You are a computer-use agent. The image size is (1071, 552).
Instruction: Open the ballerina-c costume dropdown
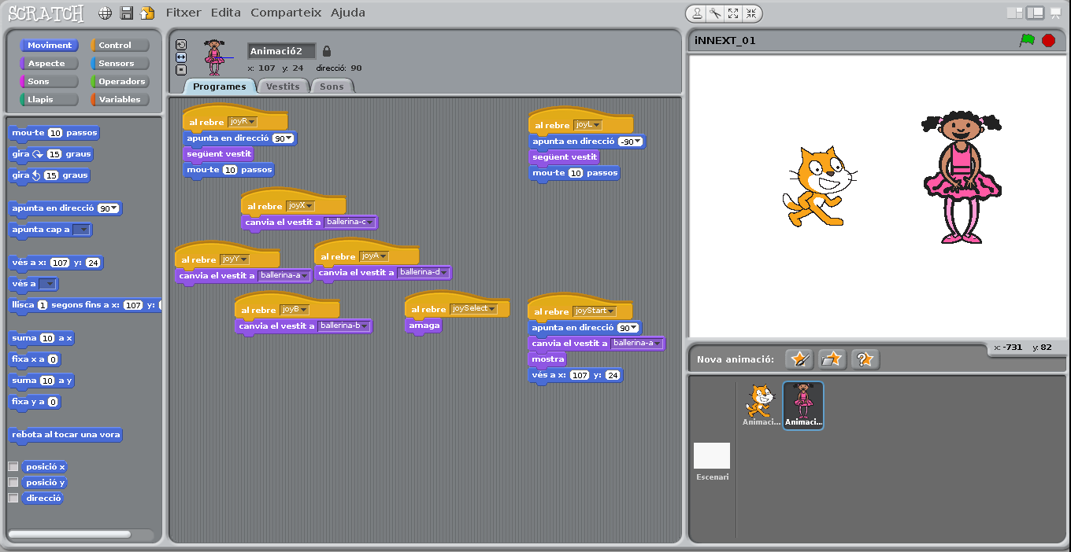pos(350,223)
